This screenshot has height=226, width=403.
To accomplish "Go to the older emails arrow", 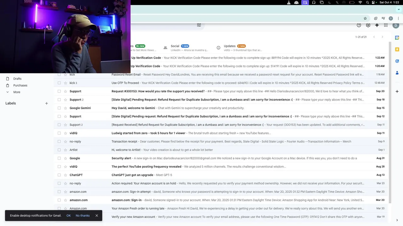I will [382, 37].
